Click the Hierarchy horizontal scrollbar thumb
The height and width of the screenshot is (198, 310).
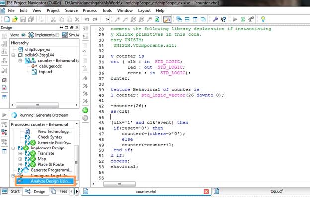click(x=37, y=105)
